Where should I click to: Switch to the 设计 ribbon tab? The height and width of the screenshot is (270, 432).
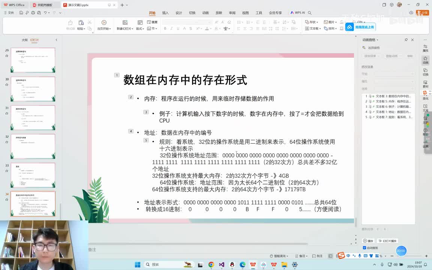click(179, 13)
